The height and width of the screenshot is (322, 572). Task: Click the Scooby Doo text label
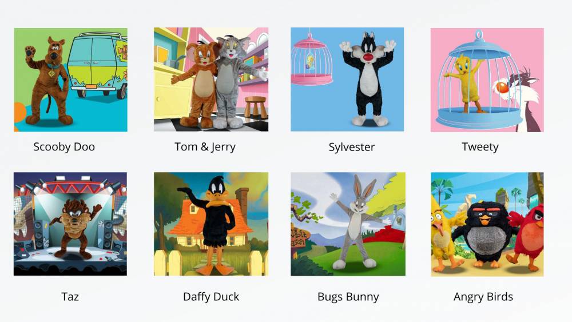64,146
